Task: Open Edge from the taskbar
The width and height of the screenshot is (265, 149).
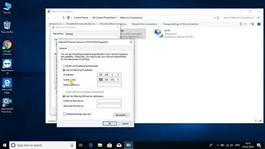Action: 91,145
